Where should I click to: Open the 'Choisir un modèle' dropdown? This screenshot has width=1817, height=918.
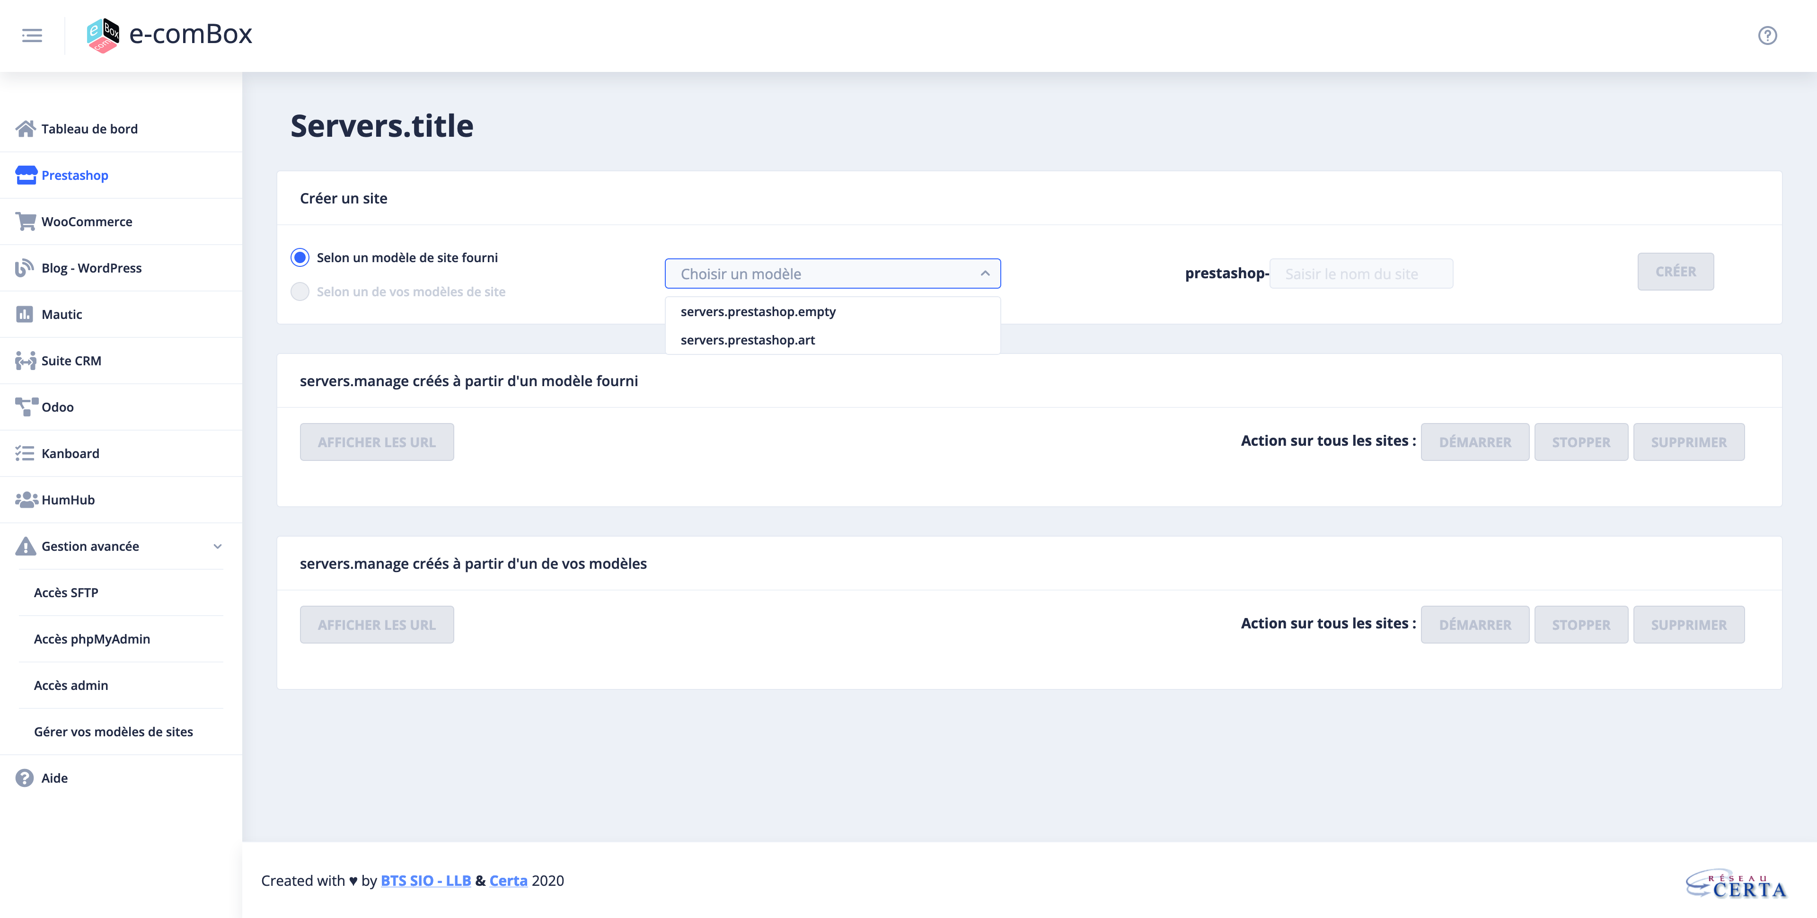[x=832, y=274]
